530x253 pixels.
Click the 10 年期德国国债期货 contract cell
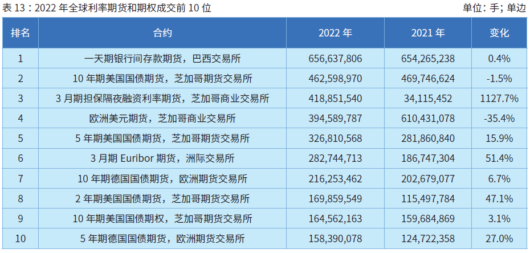coord(162,178)
